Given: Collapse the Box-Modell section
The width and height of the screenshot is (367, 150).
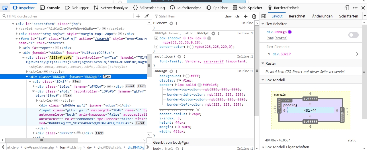Looking at the screenshot, I should (x=263, y=80).
